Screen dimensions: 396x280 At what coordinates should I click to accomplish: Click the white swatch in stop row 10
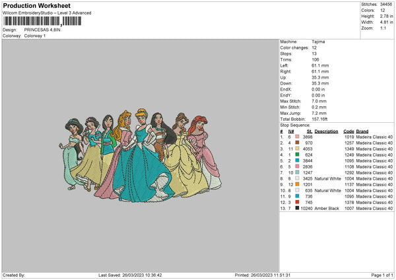(x=297, y=190)
